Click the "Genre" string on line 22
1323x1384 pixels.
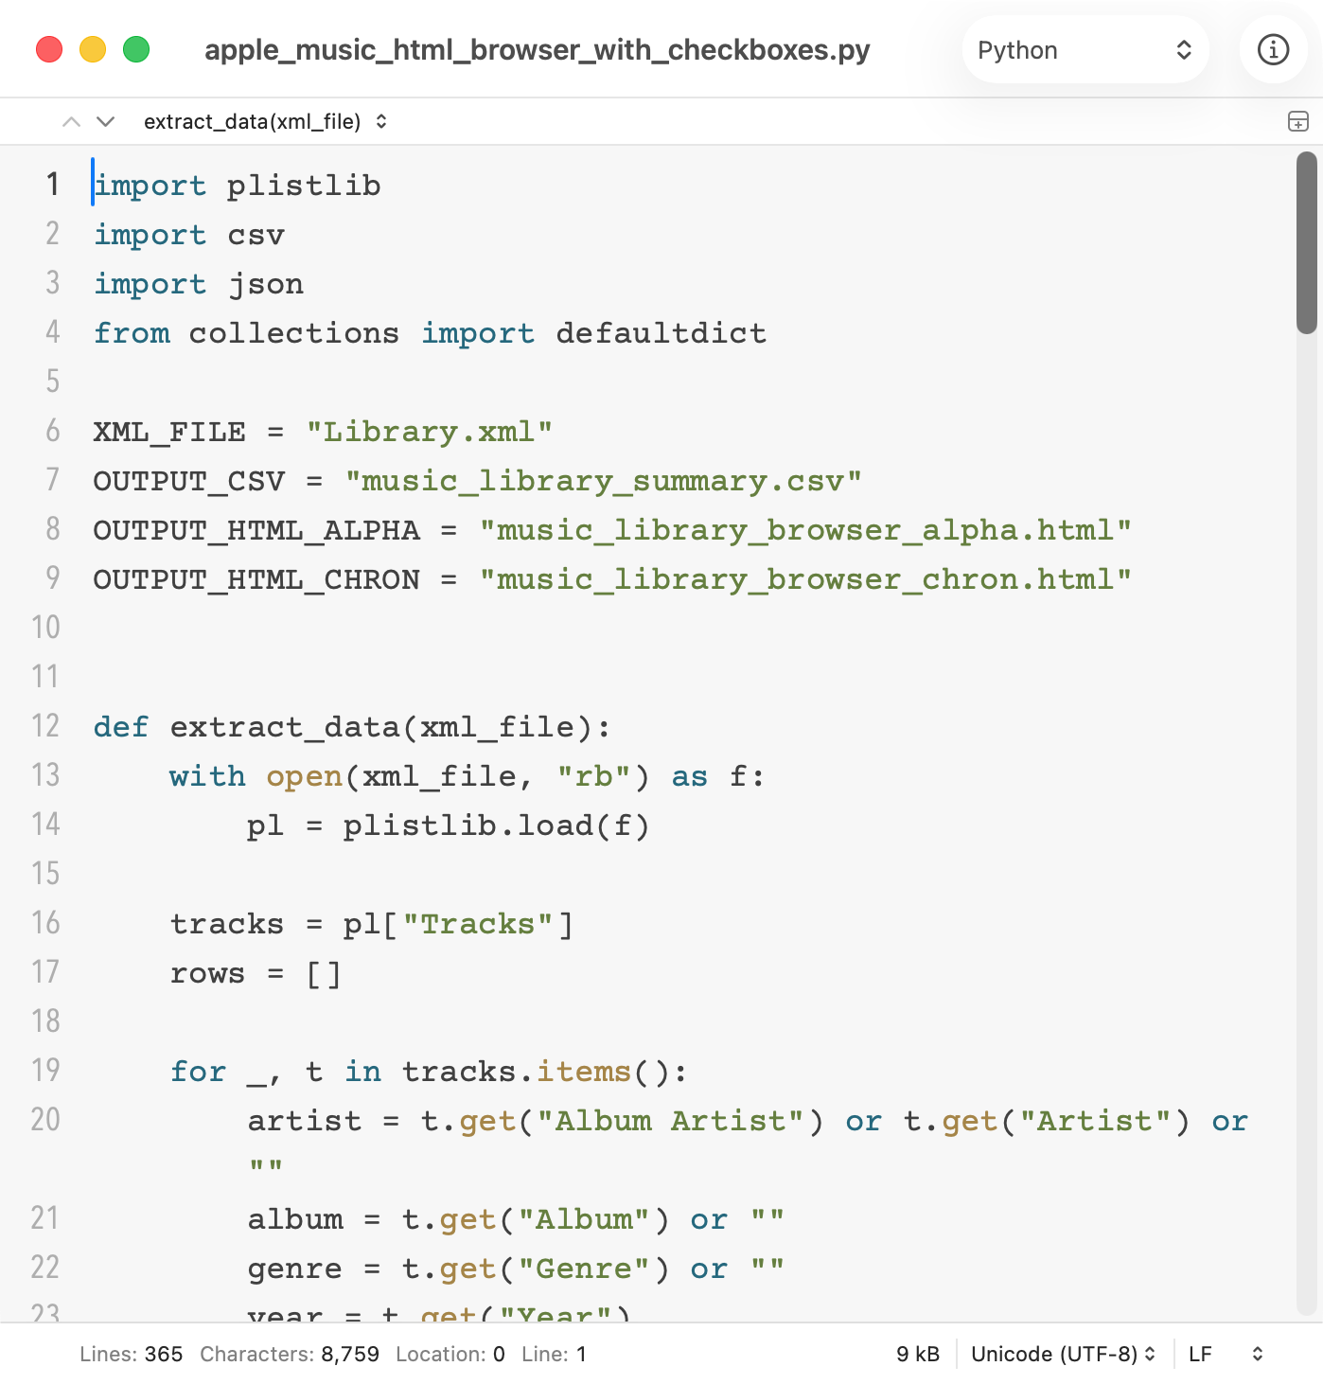[x=584, y=1269]
